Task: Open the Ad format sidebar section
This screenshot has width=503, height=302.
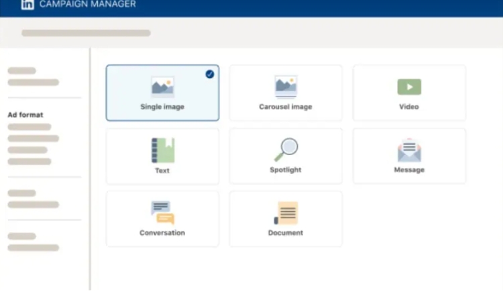Action: [25, 115]
